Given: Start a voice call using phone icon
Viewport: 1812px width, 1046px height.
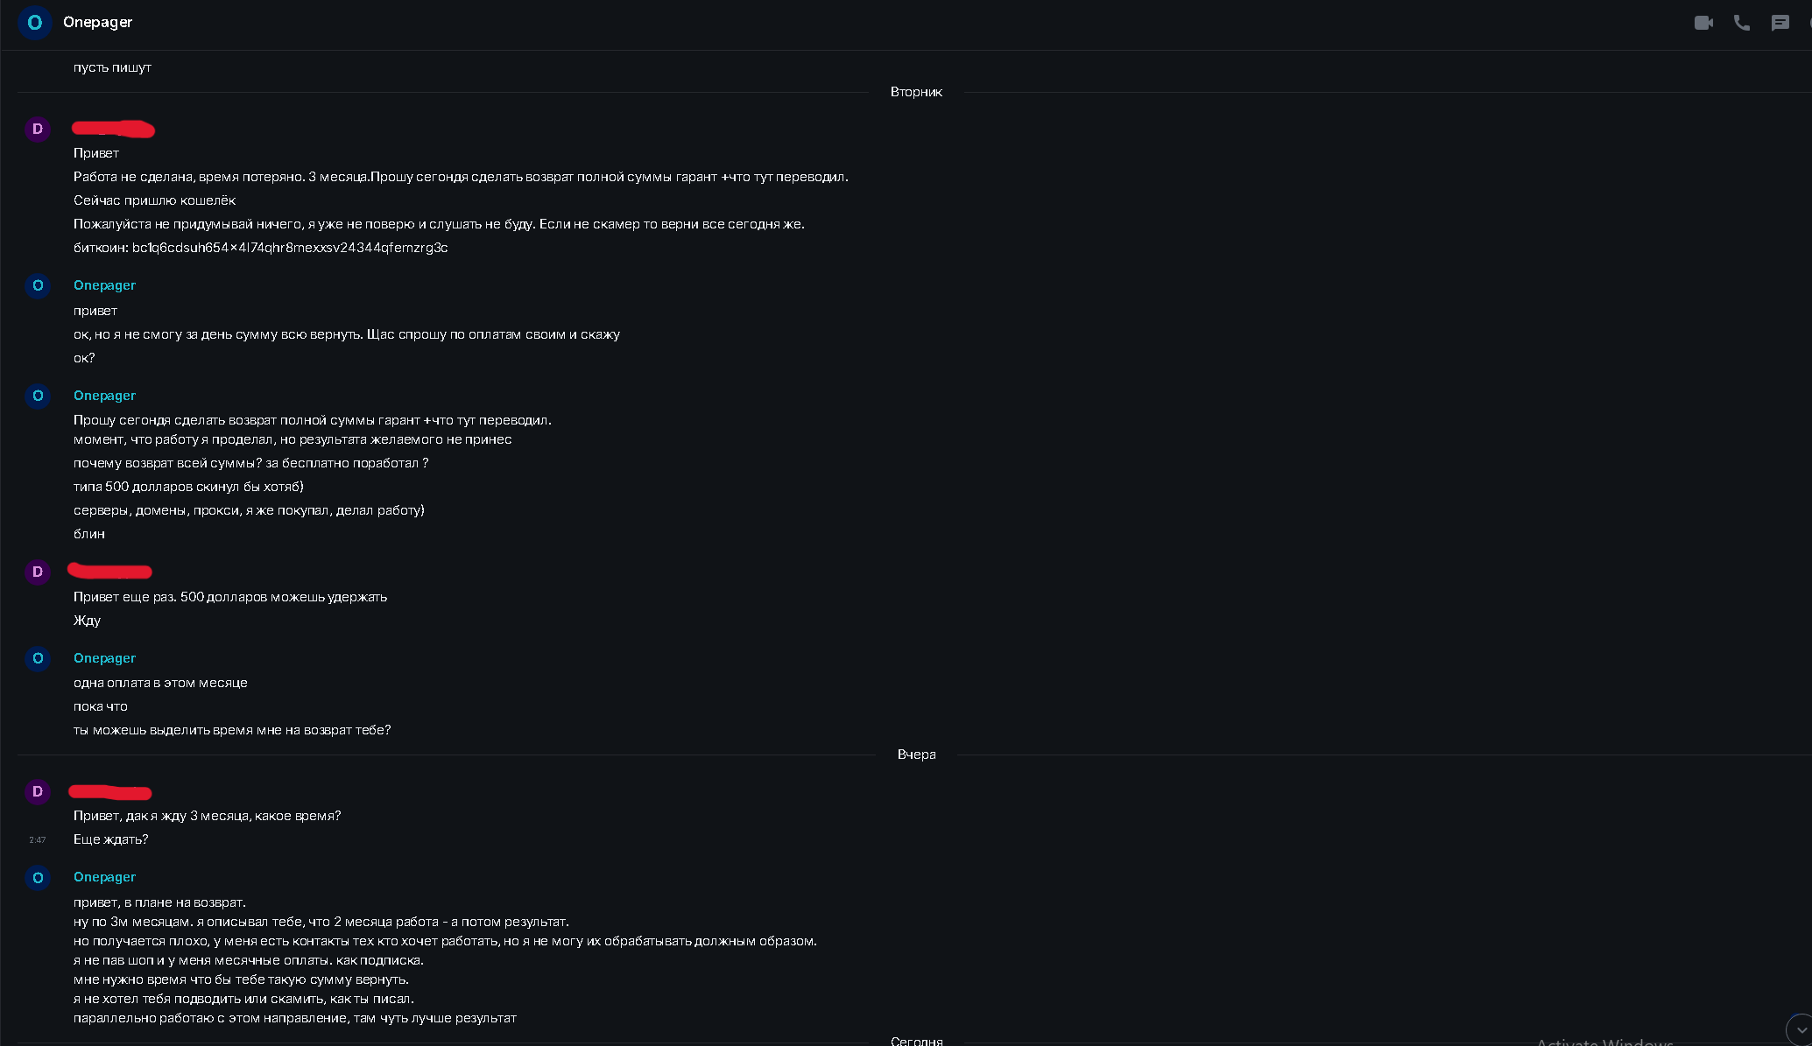Looking at the screenshot, I should [x=1742, y=23].
